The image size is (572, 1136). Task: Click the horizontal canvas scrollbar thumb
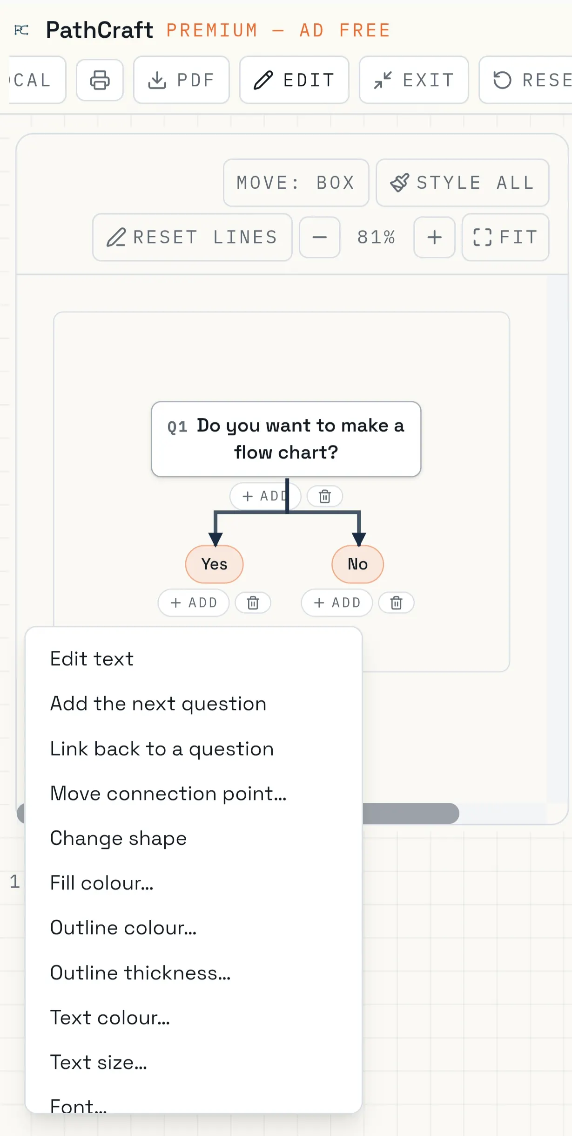(x=410, y=813)
